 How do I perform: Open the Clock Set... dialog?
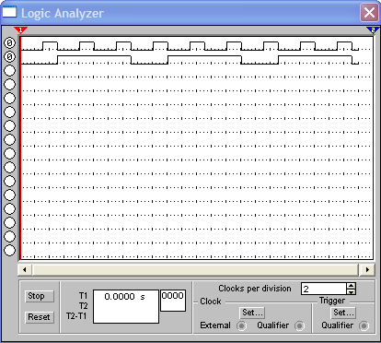(x=252, y=313)
